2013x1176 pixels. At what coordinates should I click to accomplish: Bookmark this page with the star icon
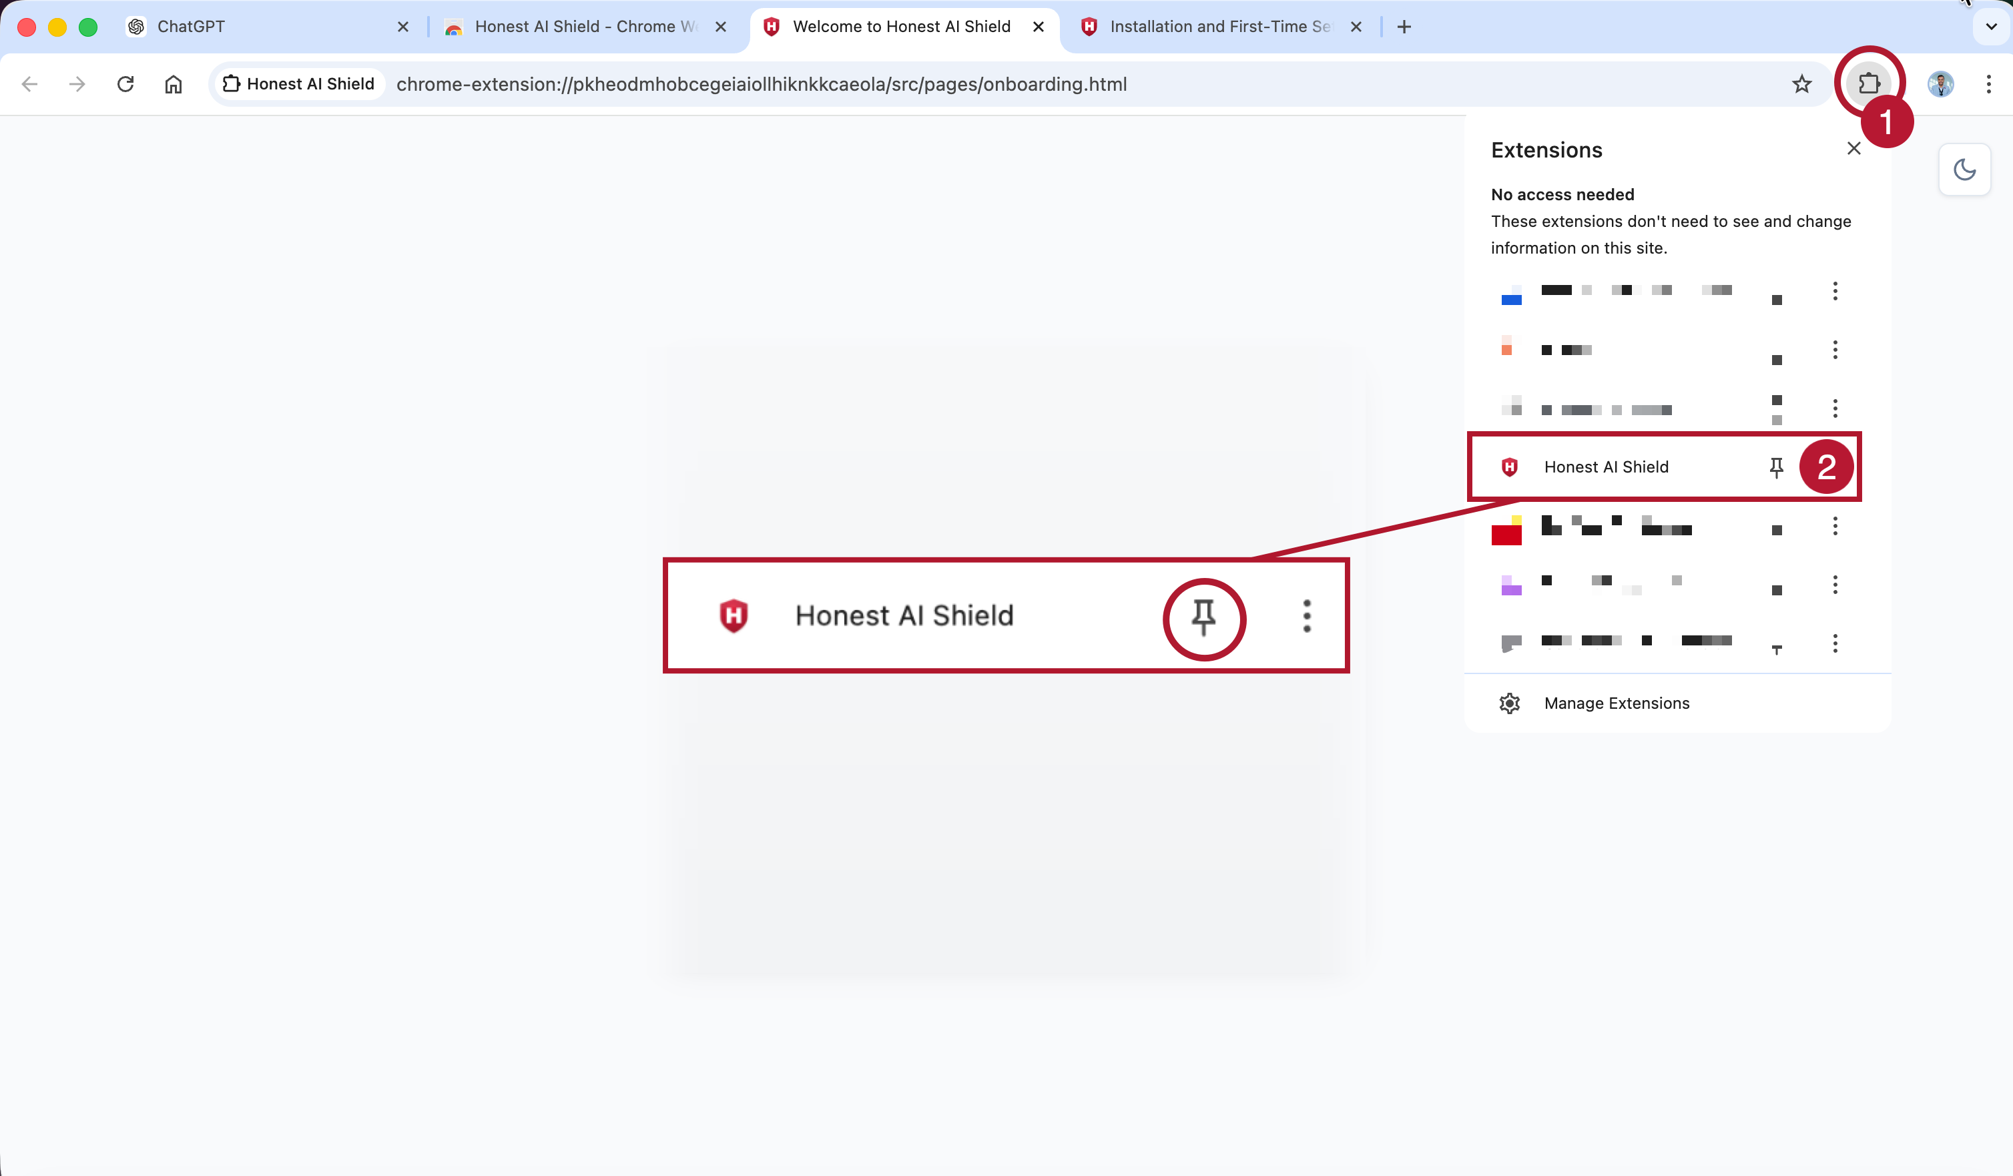point(1801,84)
